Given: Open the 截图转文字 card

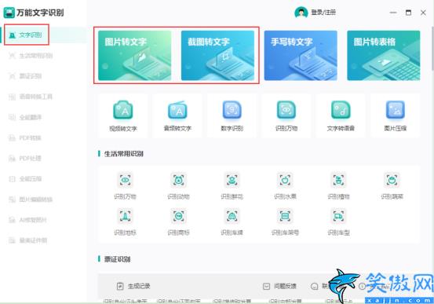Looking at the screenshot, I should (x=217, y=56).
